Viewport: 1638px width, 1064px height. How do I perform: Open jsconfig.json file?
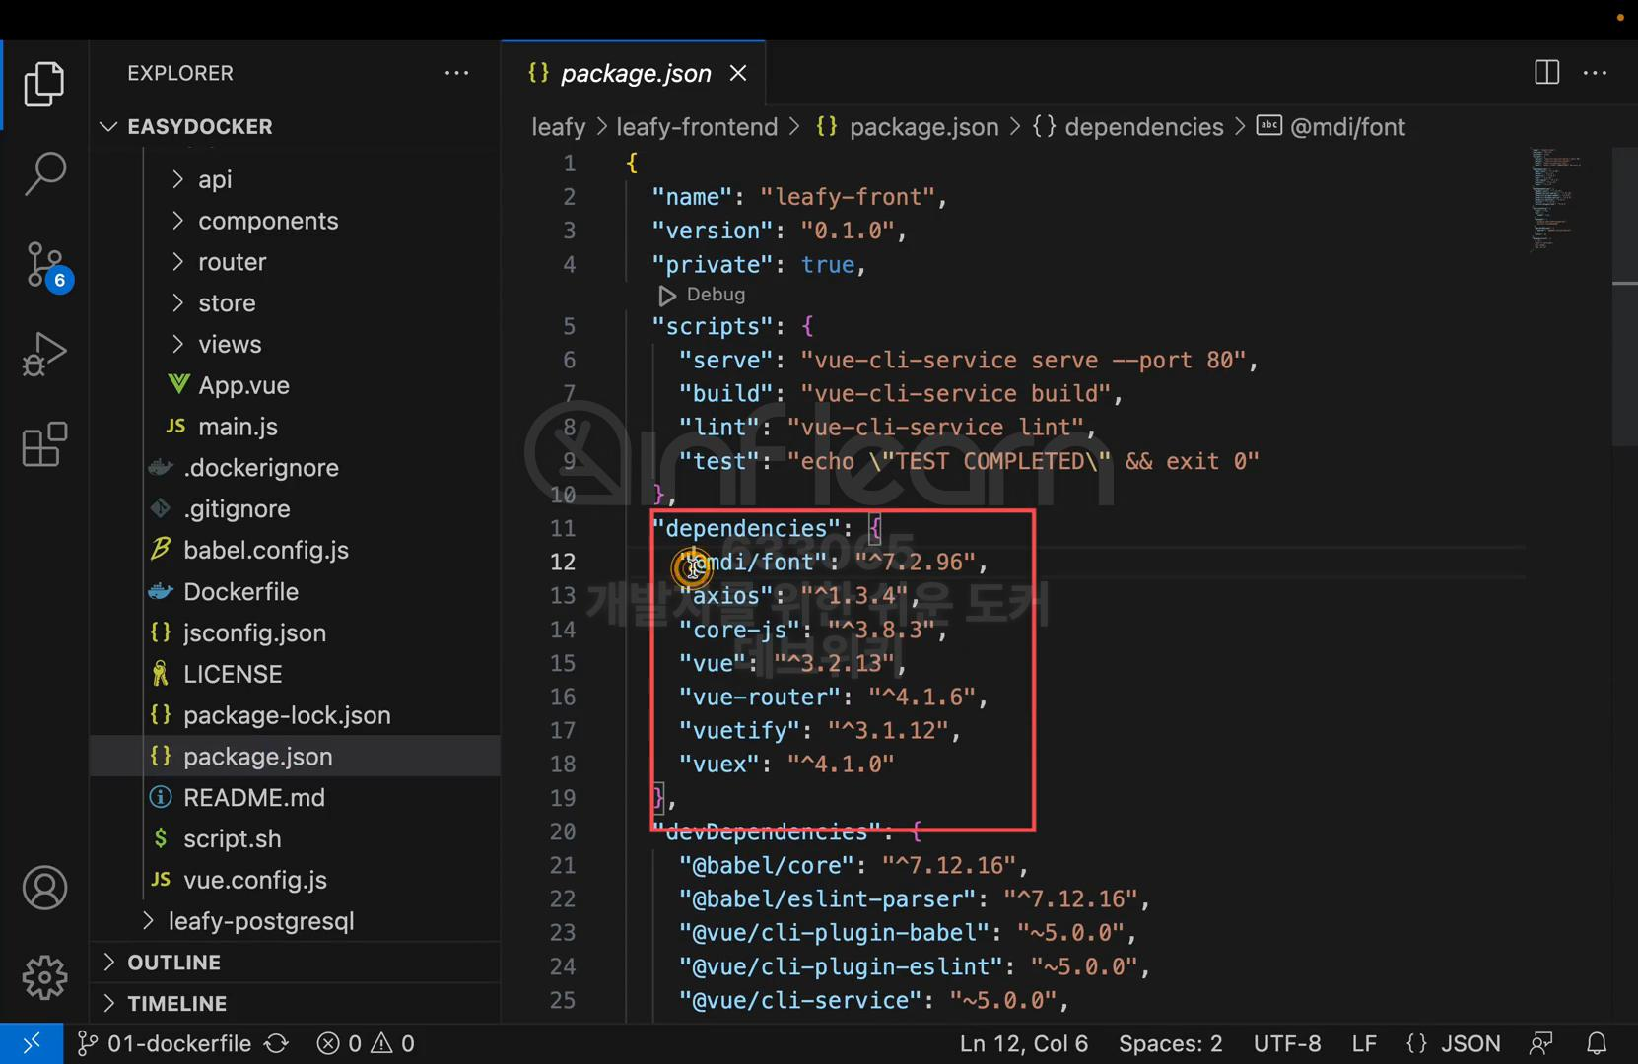coord(296,632)
